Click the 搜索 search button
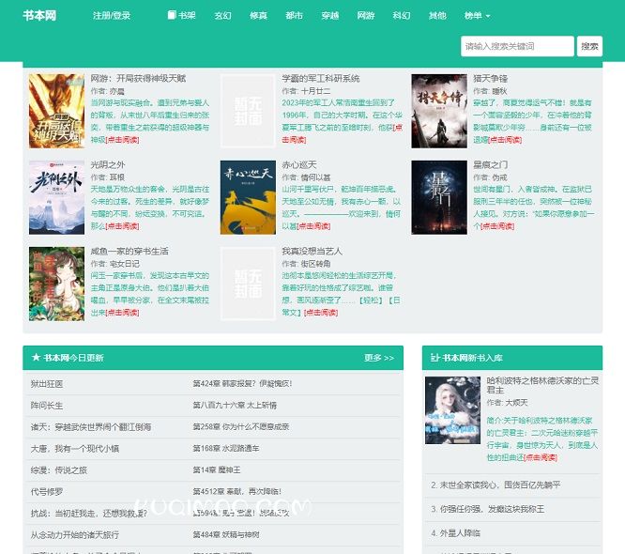The image size is (625, 554). click(x=589, y=46)
